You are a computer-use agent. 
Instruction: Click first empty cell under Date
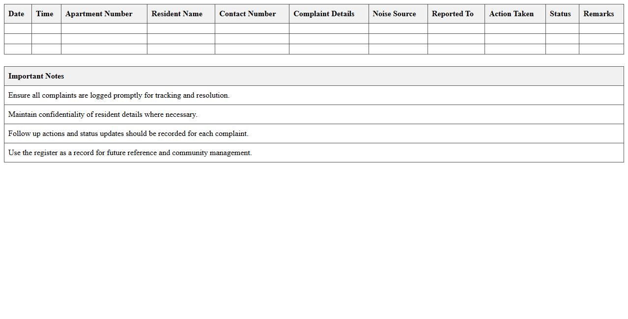18,28
